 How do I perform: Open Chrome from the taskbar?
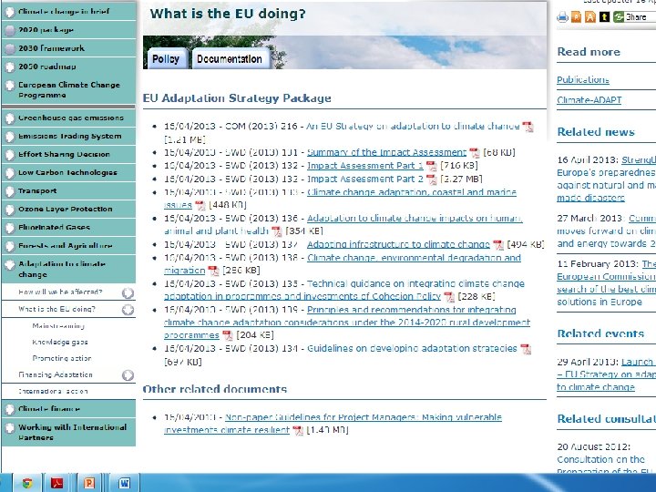point(27,483)
